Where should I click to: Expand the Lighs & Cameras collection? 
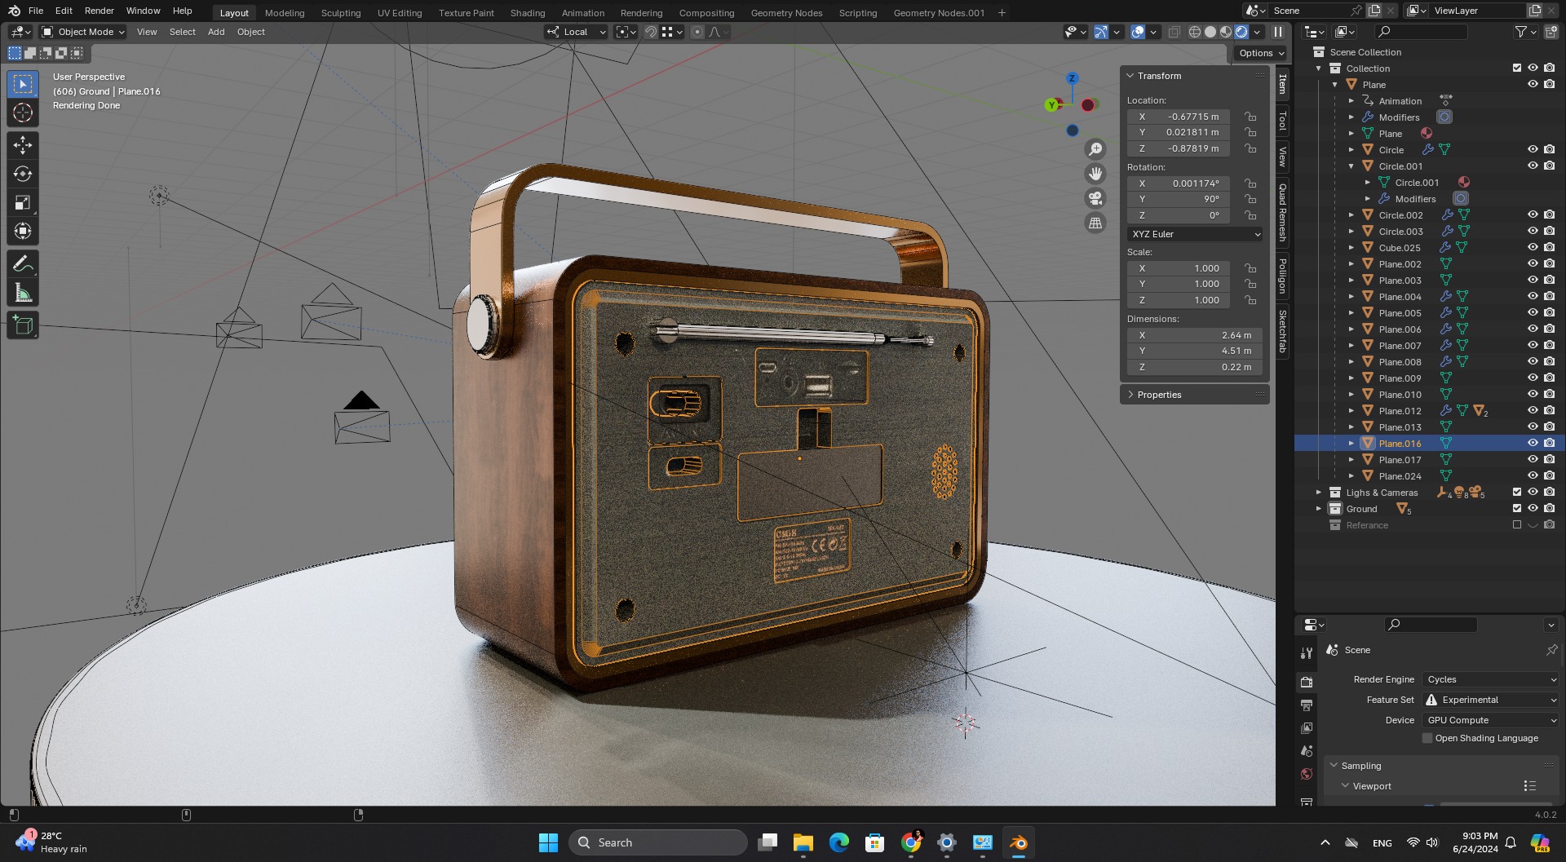coord(1319,493)
